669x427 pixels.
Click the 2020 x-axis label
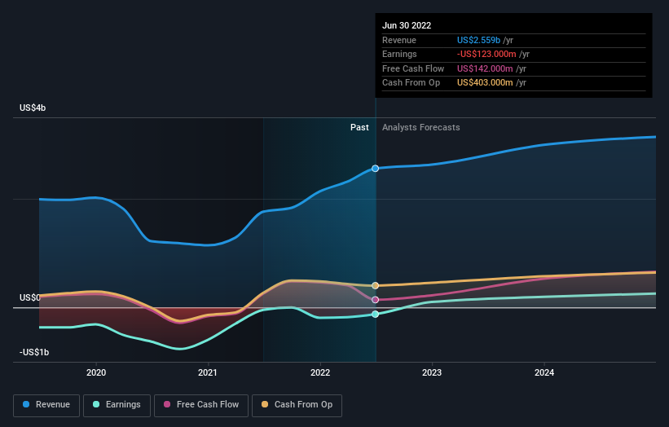[96, 373]
